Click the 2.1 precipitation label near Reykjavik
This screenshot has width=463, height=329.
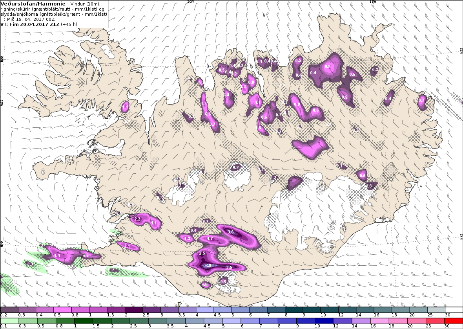tap(127, 246)
